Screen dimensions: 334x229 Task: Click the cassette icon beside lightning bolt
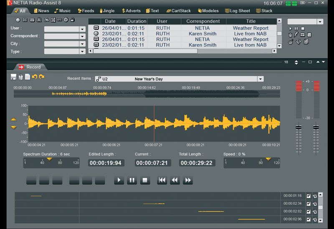(302, 35)
